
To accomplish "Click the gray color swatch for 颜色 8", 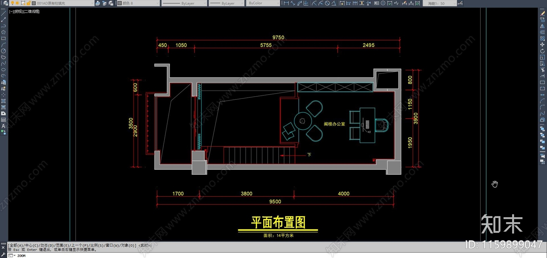I will (x=120, y=3).
